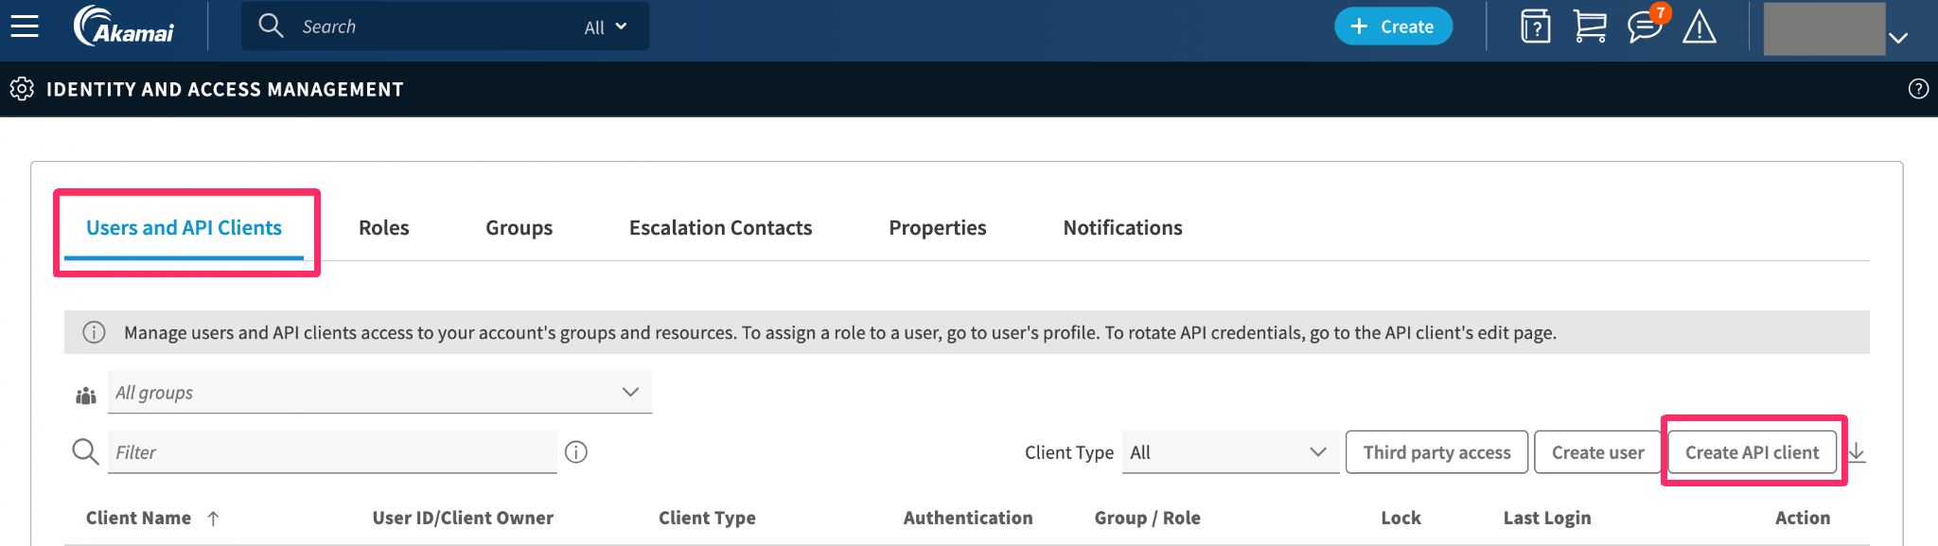Click the Last Login column header

pos(1547,518)
